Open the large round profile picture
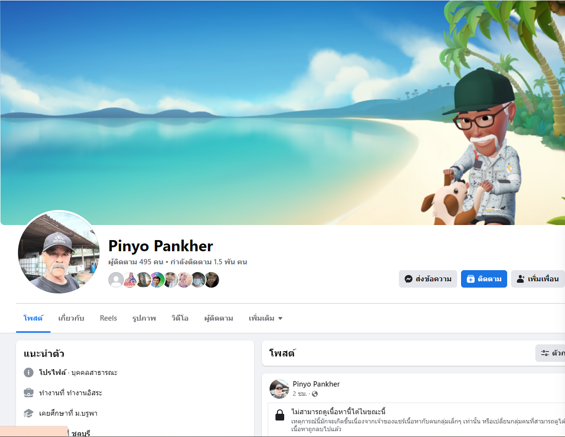The height and width of the screenshot is (437, 565). point(58,252)
